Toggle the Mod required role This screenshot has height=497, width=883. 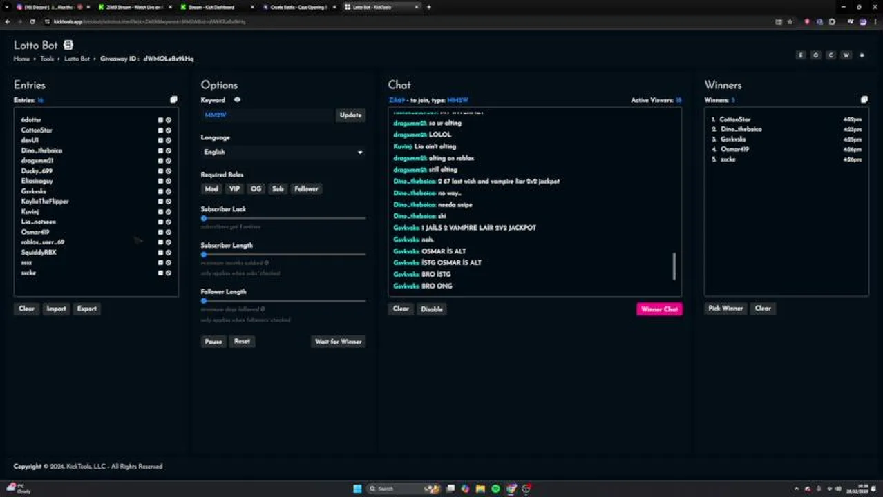[211, 188]
